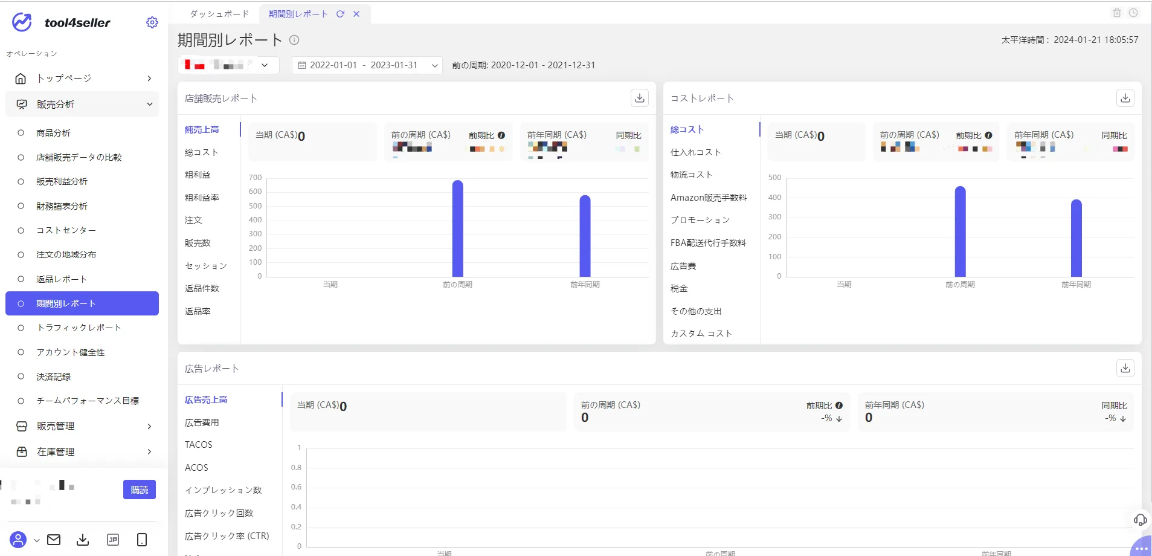Open アカウント健全性 page
1152x556 pixels.
pyautogui.click(x=71, y=352)
